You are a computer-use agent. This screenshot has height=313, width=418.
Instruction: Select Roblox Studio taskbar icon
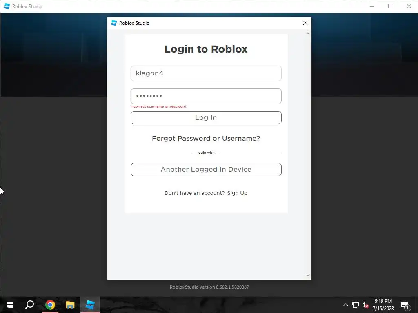coord(90,305)
